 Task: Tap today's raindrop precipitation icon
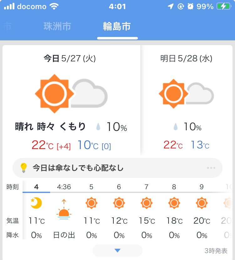coord(98,127)
